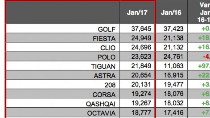Click the QASHQAI model name
The width and height of the screenshot is (210, 118).
(x=101, y=104)
